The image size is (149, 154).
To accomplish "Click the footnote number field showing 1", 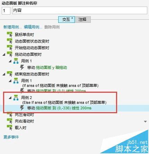I will 6,11.
